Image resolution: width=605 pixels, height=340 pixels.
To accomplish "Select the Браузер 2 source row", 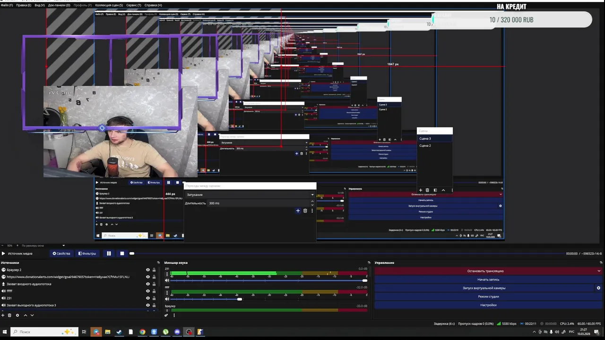I will (x=79, y=270).
